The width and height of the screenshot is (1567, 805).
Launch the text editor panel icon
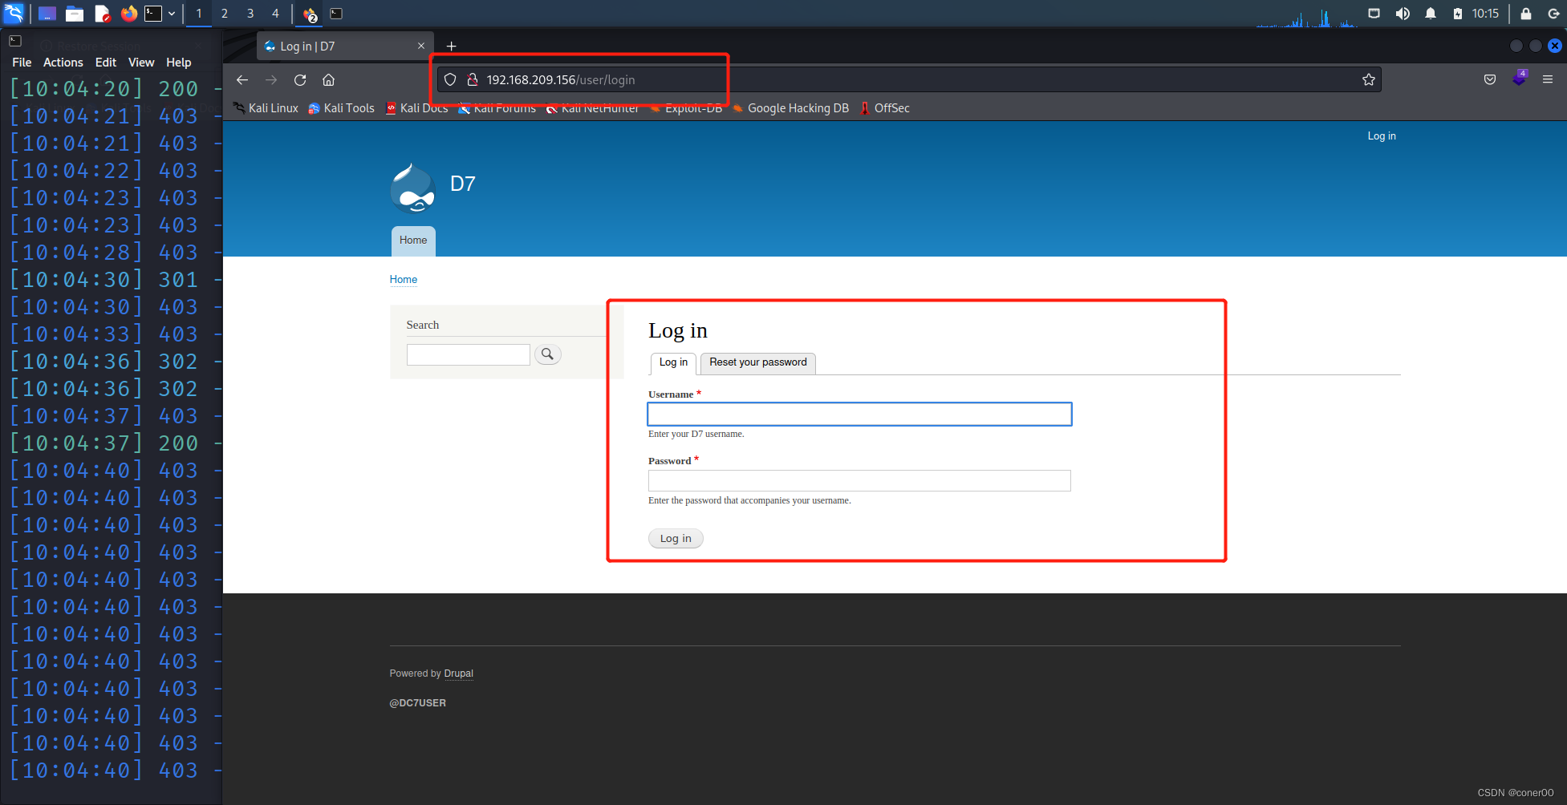[x=102, y=14]
